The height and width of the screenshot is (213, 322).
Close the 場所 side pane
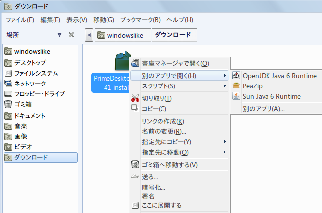coord(71,35)
